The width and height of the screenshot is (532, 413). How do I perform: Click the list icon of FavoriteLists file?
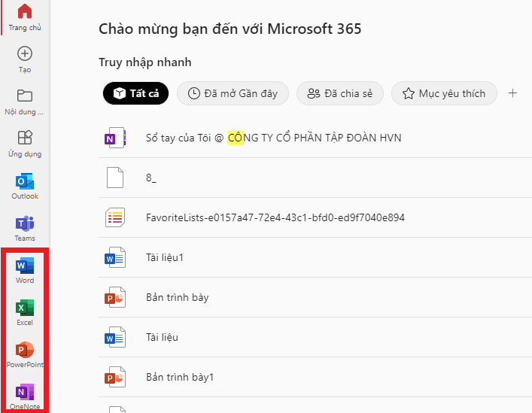(x=115, y=217)
